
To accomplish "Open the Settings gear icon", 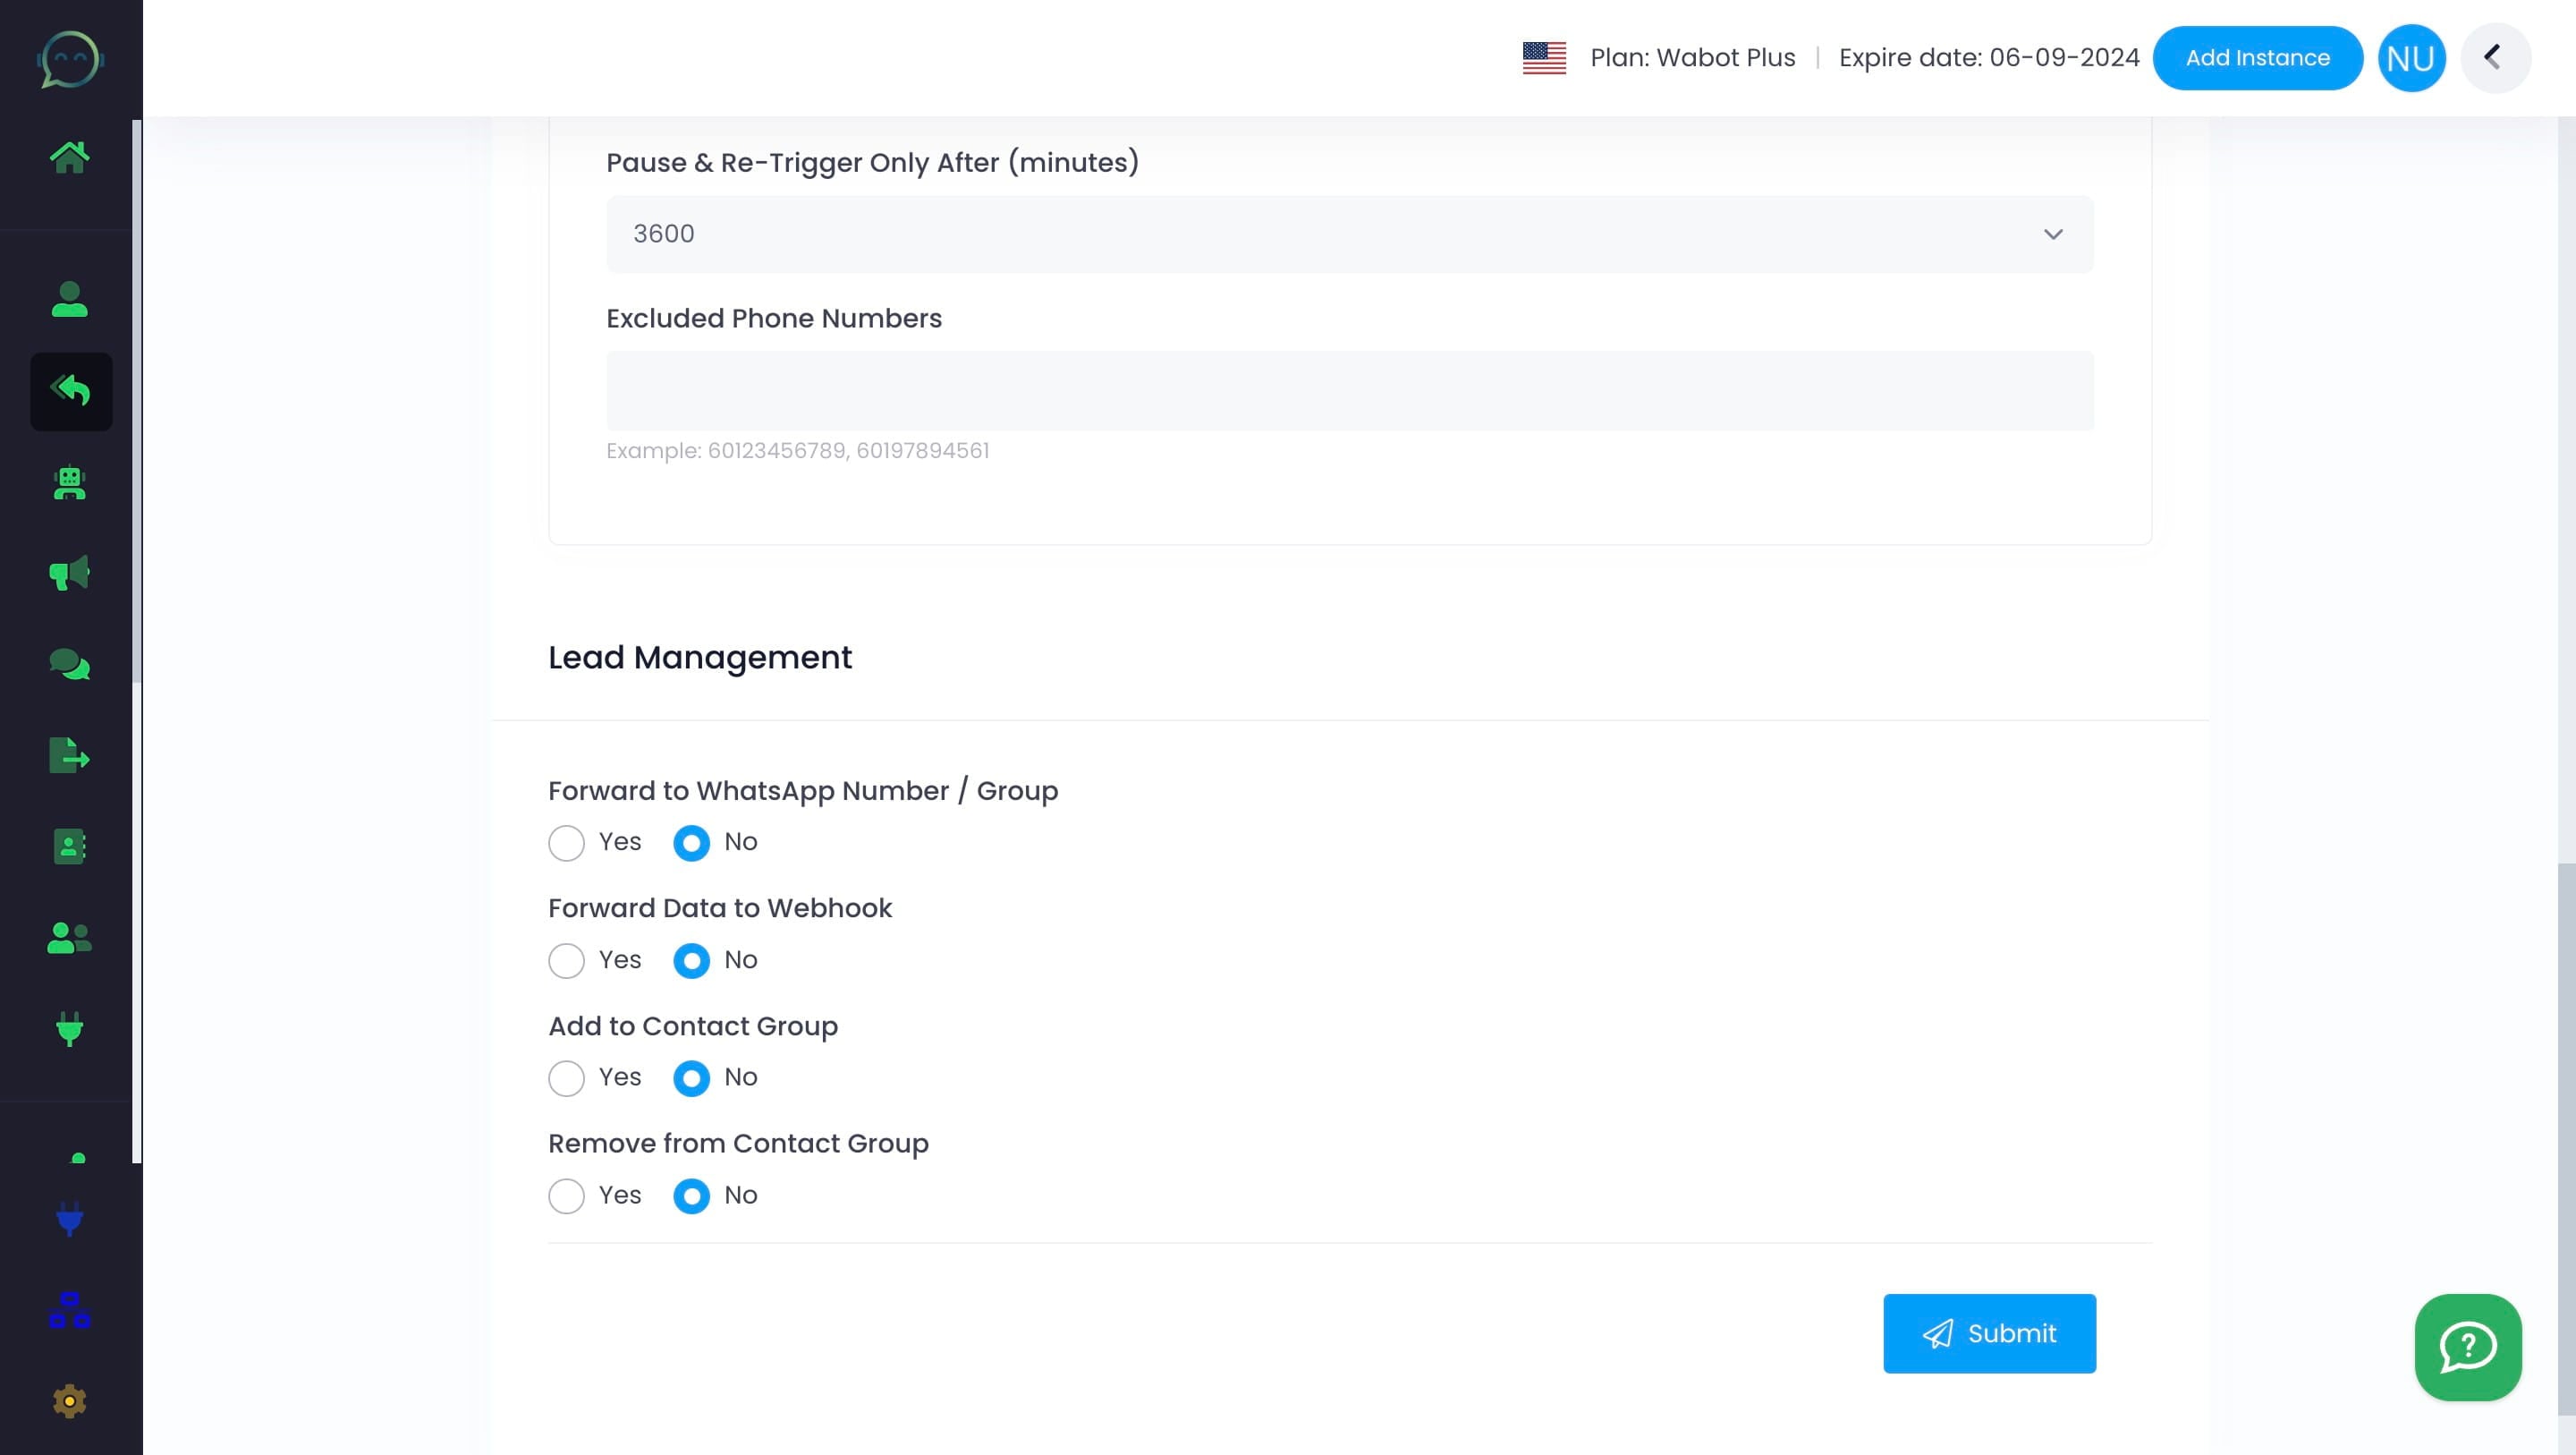I will [x=70, y=1401].
